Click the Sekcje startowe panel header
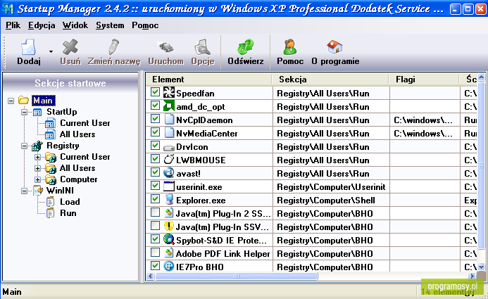This screenshot has width=488, height=299. [70, 83]
